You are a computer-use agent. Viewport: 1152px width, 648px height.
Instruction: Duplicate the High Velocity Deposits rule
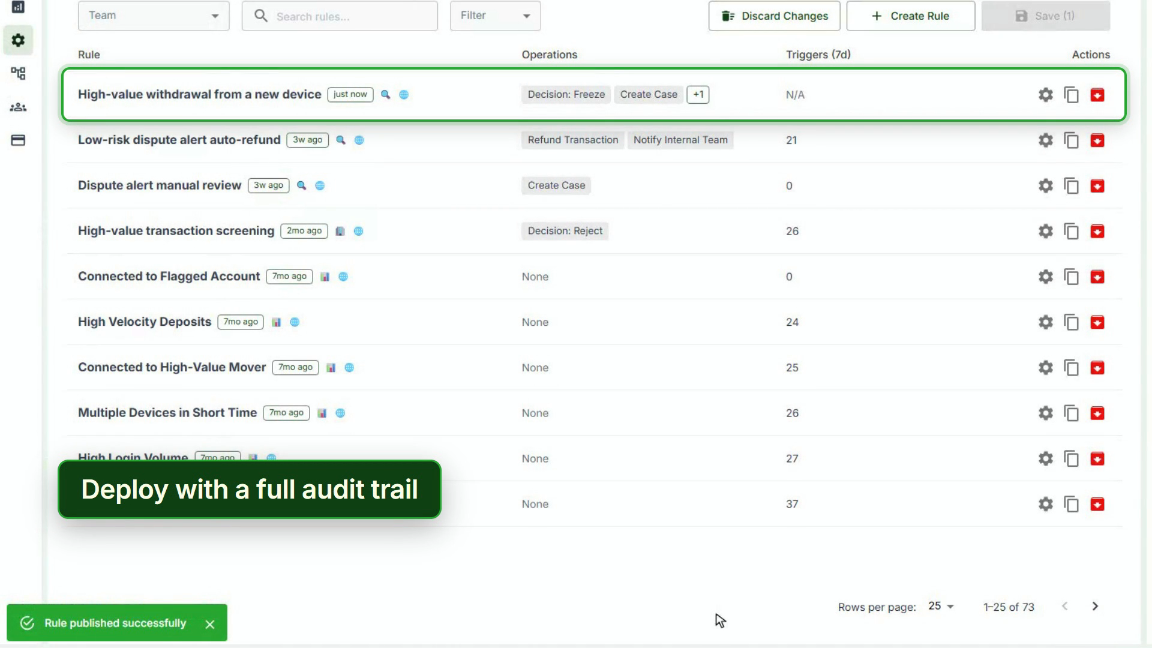[1071, 322]
